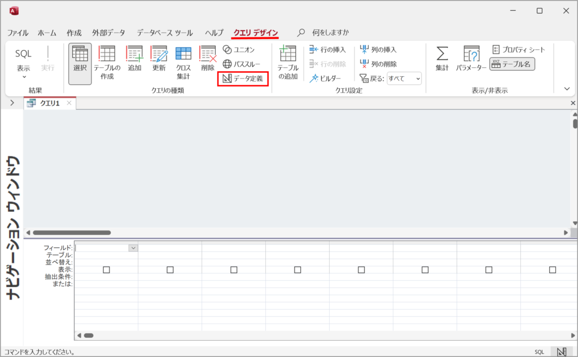Select the 削除 delete query icon

pyautogui.click(x=208, y=58)
